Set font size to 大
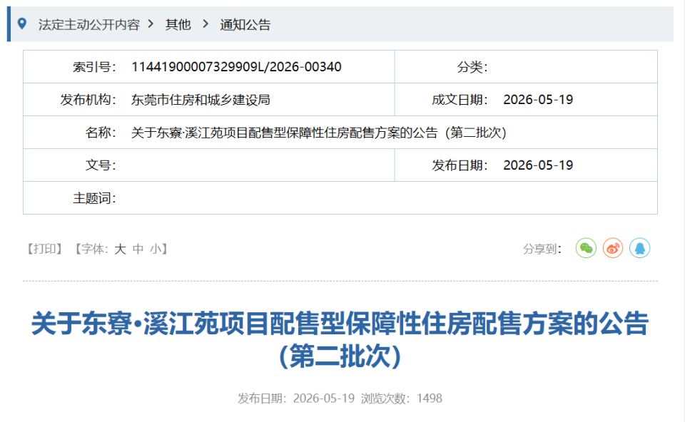The height and width of the screenshot is (422, 685). (120, 249)
